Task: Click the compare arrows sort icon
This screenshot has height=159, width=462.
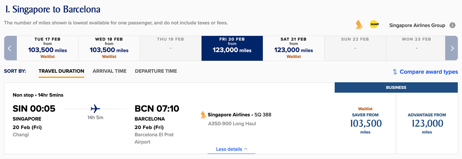Action: click(395, 72)
